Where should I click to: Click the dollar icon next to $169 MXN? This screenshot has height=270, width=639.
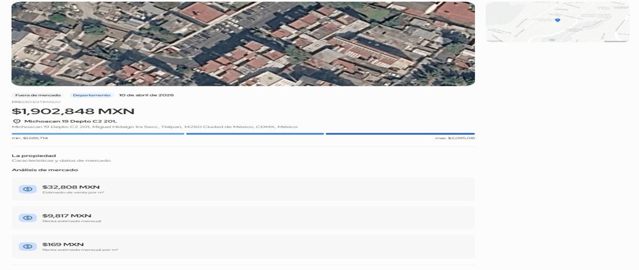28,247
